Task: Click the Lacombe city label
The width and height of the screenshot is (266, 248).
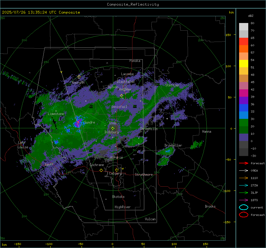Action: pyautogui.click(x=127, y=74)
